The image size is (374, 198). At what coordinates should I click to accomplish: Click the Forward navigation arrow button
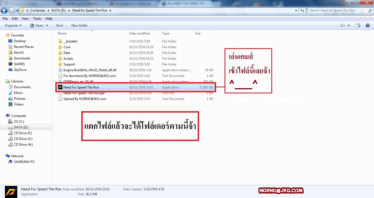pos(12,10)
